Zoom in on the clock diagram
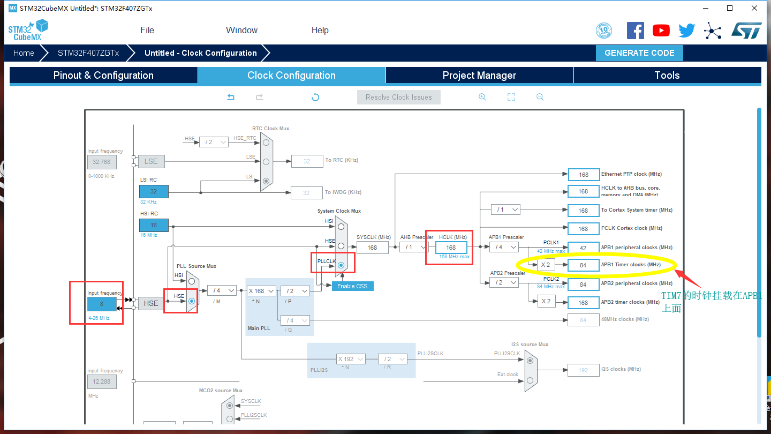The width and height of the screenshot is (771, 434). tap(482, 97)
